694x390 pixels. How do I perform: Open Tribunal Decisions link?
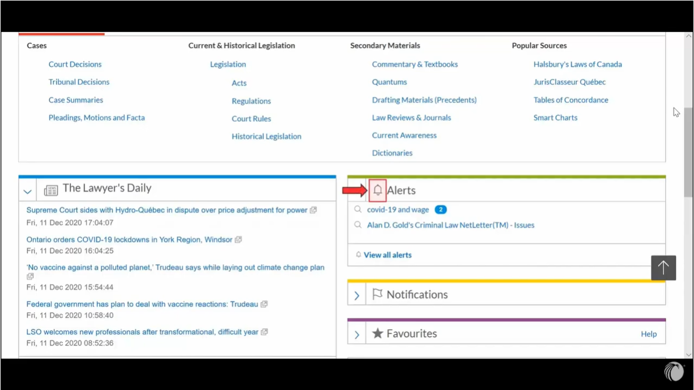click(x=79, y=82)
